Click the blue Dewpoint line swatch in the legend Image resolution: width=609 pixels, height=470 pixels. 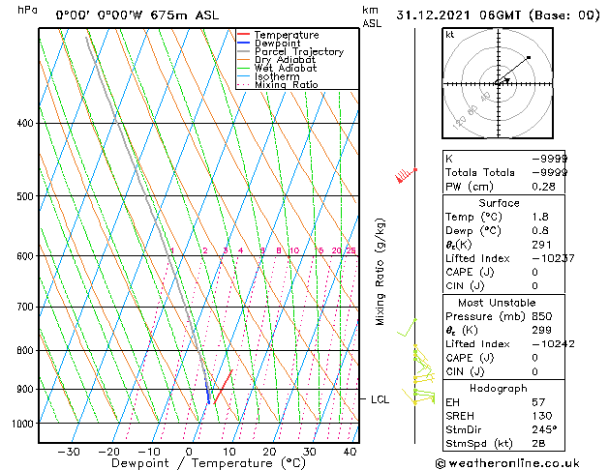click(243, 43)
